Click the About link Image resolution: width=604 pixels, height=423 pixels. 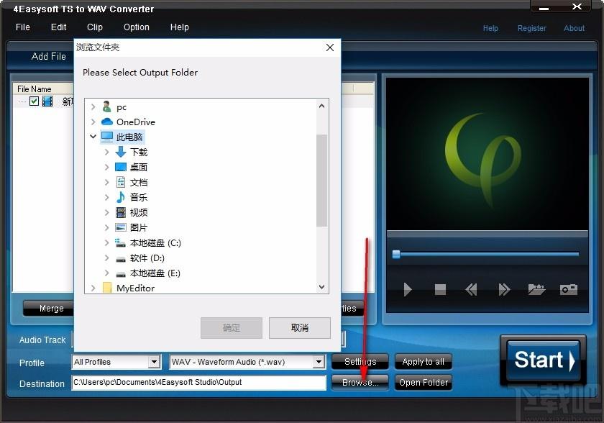(x=574, y=28)
